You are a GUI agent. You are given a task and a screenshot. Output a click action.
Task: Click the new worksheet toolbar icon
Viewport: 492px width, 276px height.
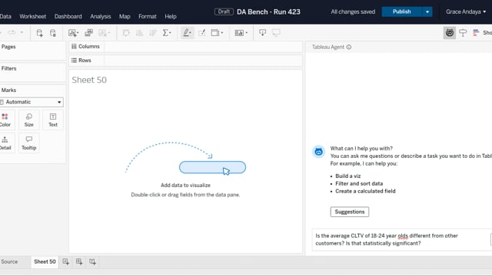[x=72, y=33]
